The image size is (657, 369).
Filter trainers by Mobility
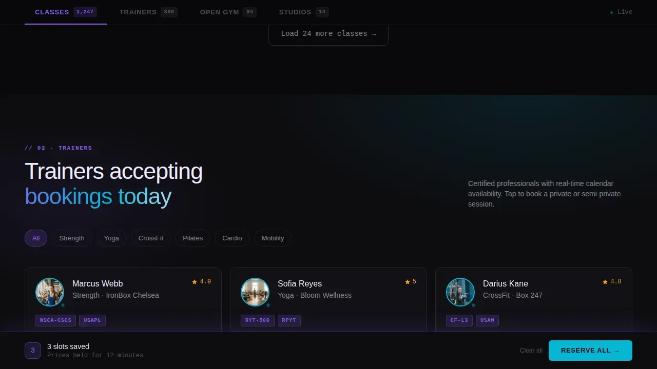[273, 238]
